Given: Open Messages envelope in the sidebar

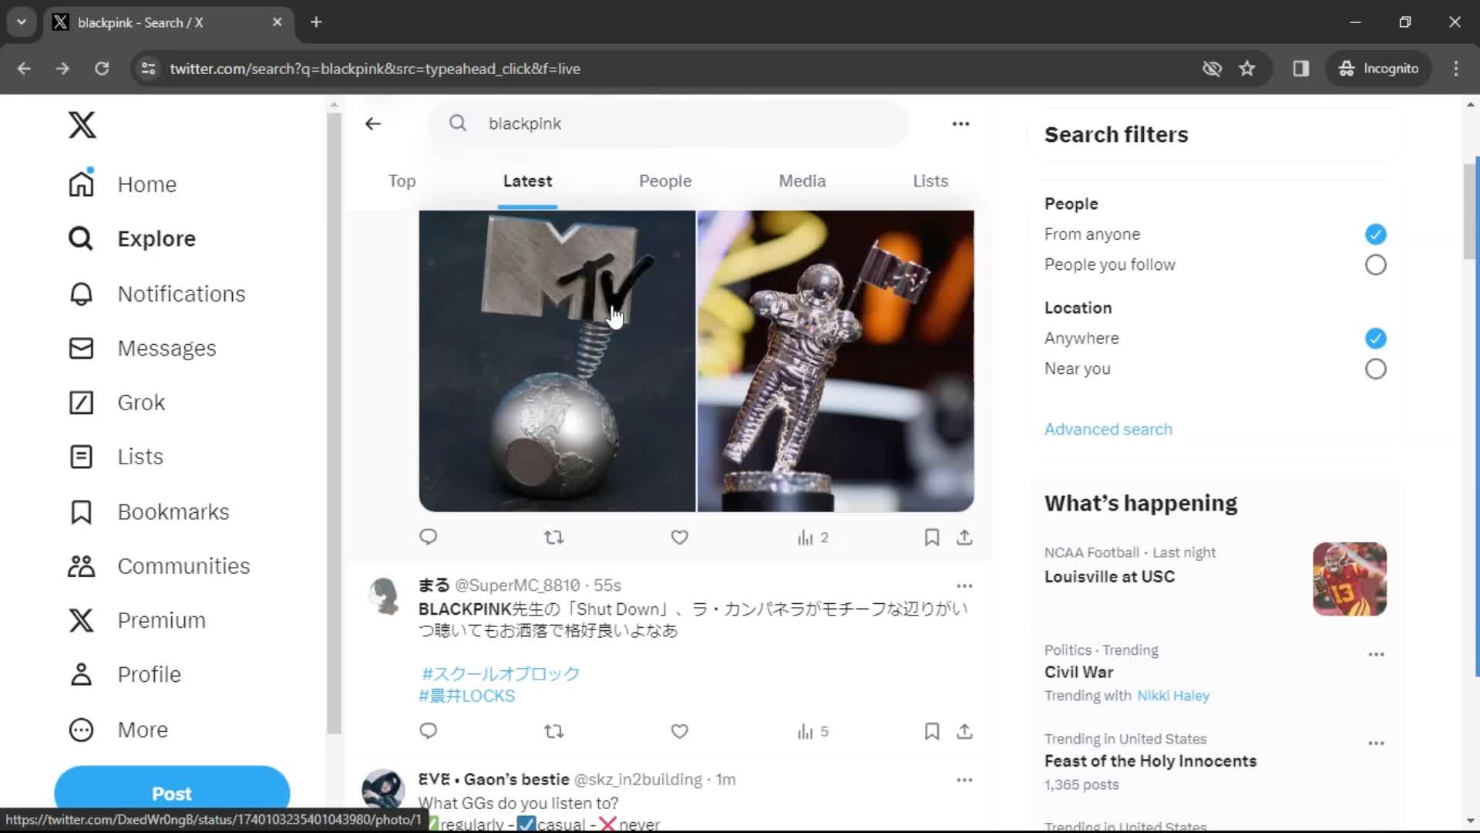Looking at the screenshot, I should (x=142, y=349).
